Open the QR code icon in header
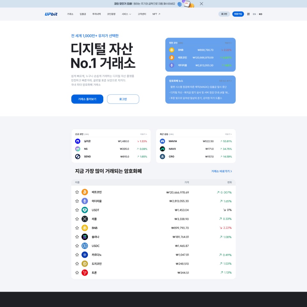 (x=248, y=14)
